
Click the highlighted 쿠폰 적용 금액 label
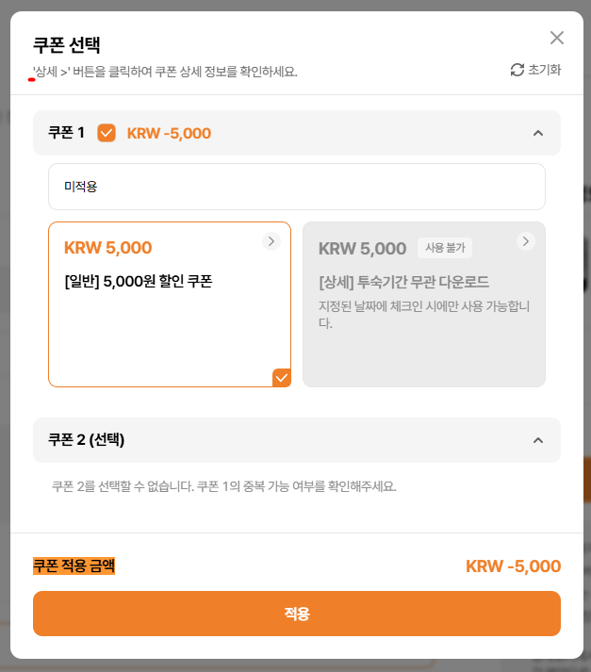point(74,565)
